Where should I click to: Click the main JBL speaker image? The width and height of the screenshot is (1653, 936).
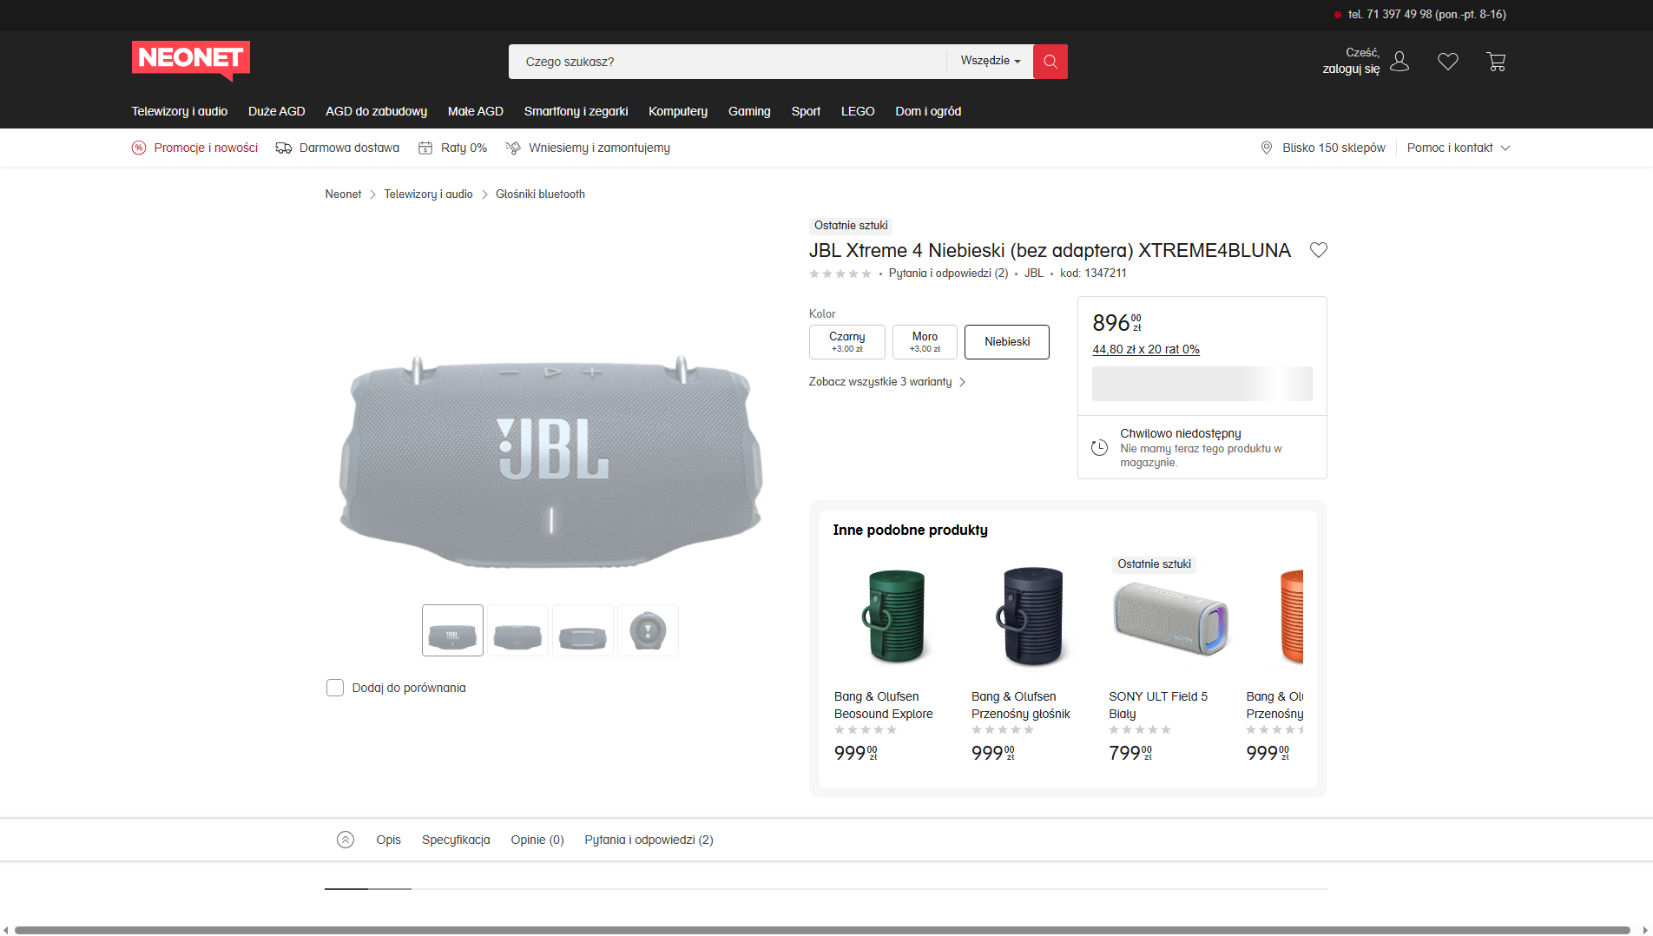(550, 462)
